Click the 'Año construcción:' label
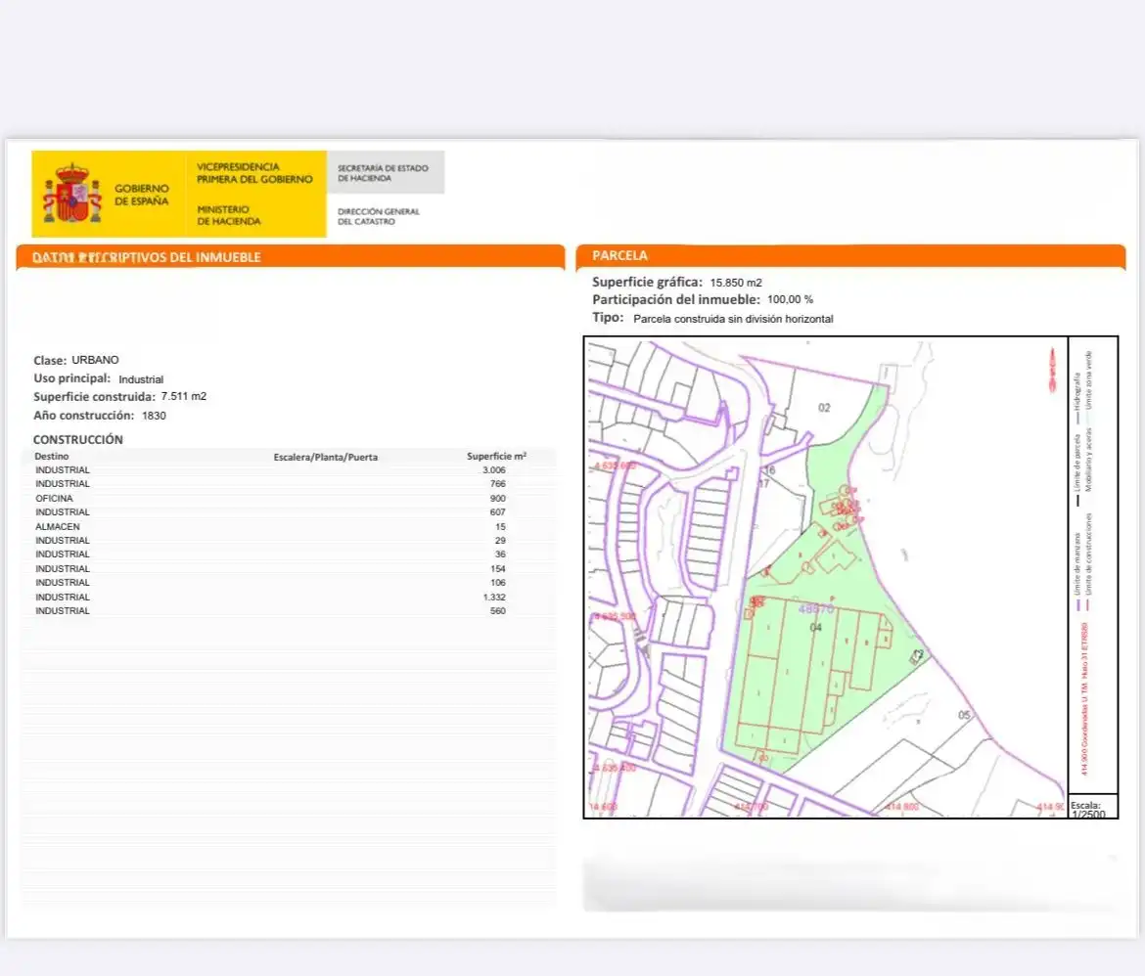 click(x=84, y=416)
